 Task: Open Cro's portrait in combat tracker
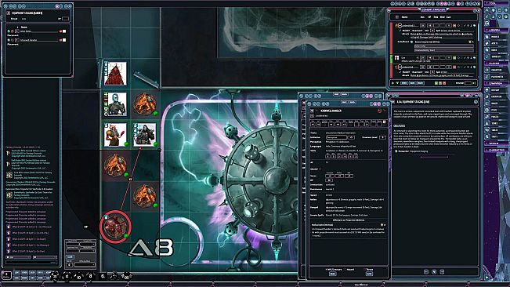click(x=397, y=58)
